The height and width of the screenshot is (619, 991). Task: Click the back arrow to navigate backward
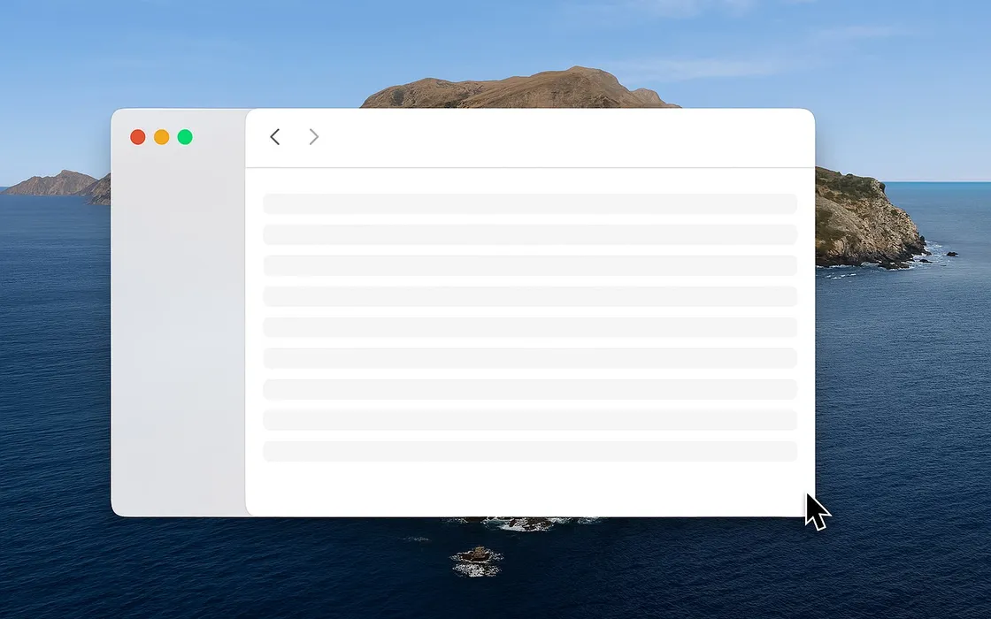pos(274,137)
